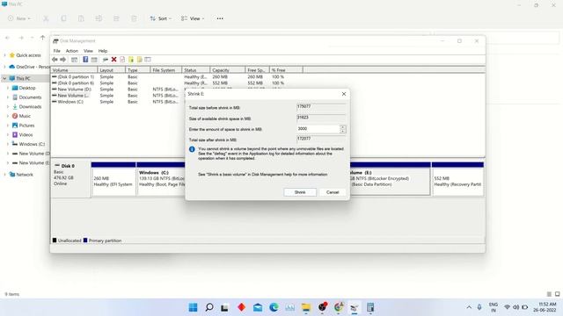Open File Explorer from taskbar
Viewport: 563px width, 316px height.
(306, 307)
